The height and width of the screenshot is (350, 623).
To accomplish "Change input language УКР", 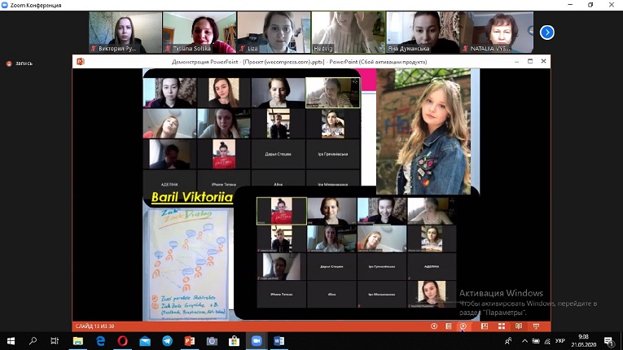I will (560, 341).
